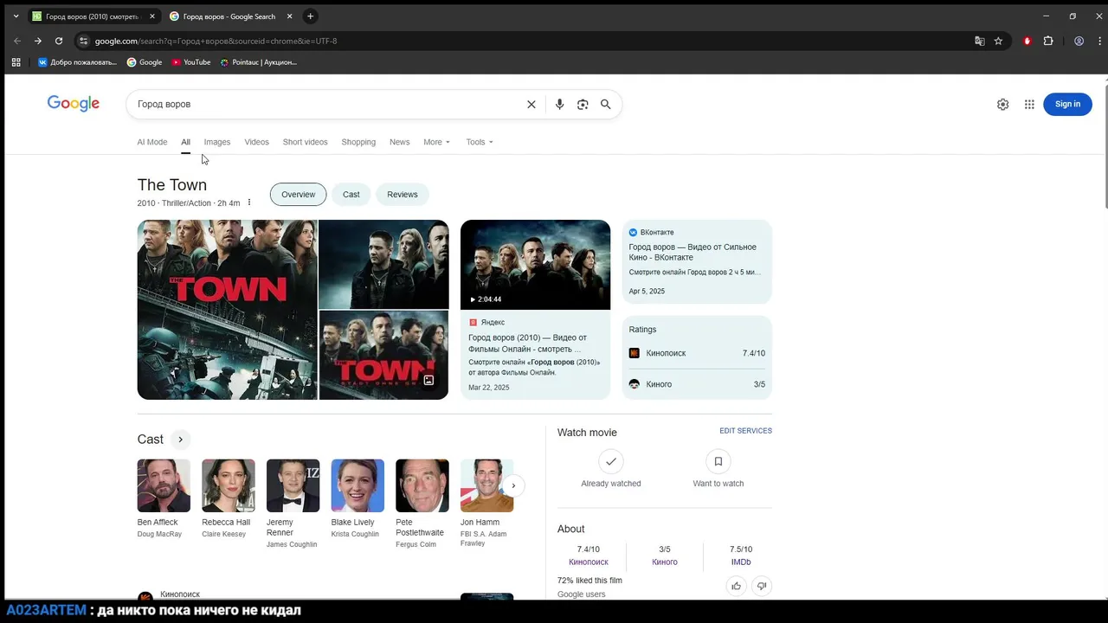1108x623 pixels.
Task: Open the Pointauc bookmark
Action: click(x=258, y=62)
